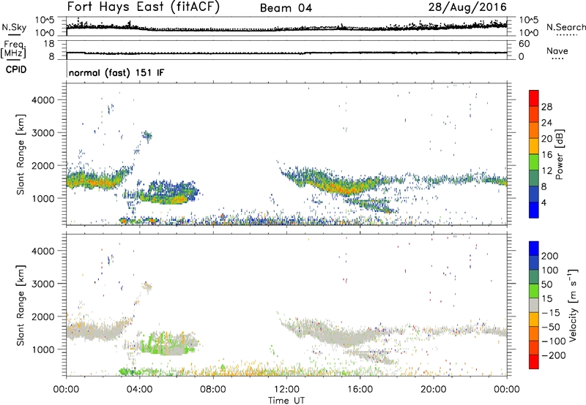The height and width of the screenshot is (405, 586).
Task: Click the '08:00' time tick label
Action: coord(213,390)
